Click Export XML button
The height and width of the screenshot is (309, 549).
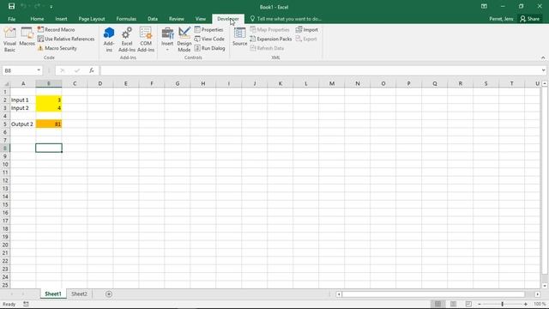(x=306, y=39)
